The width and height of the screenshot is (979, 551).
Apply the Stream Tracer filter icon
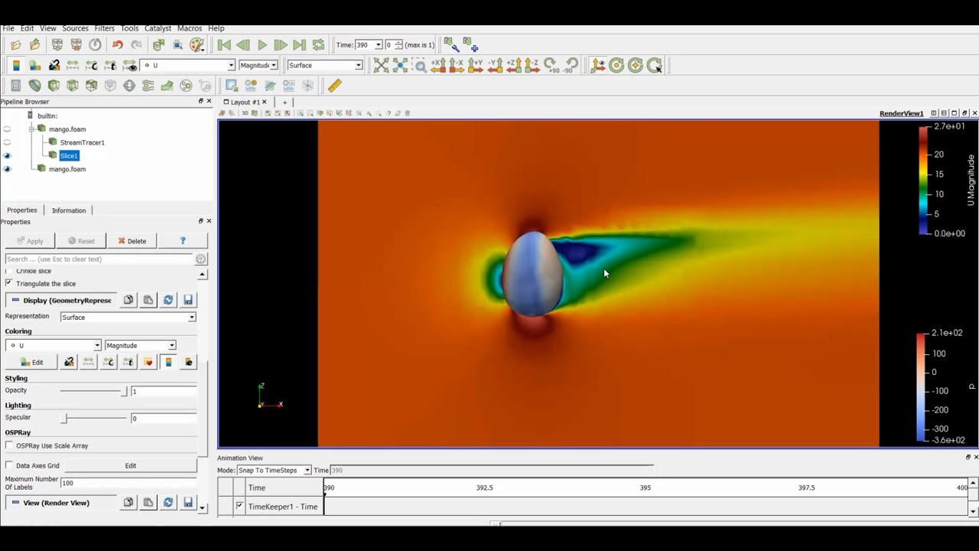tap(148, 86)
